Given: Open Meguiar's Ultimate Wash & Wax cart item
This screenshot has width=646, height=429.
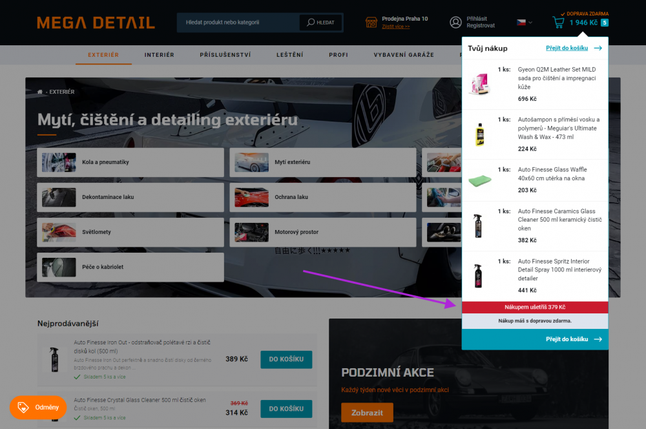Looking at the screenshot, I should coord(559,128).
